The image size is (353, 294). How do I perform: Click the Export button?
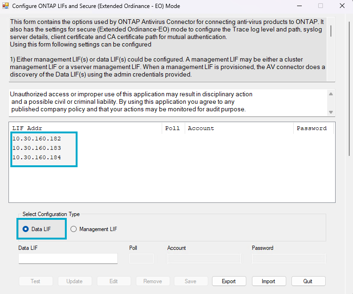pyautogui.click(x=228, y=281)
